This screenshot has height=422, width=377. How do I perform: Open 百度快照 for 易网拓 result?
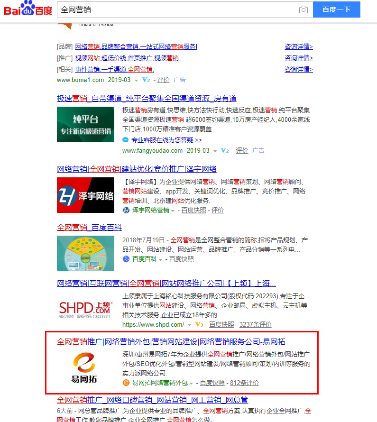pyautogui.click(x=212, y=383)
